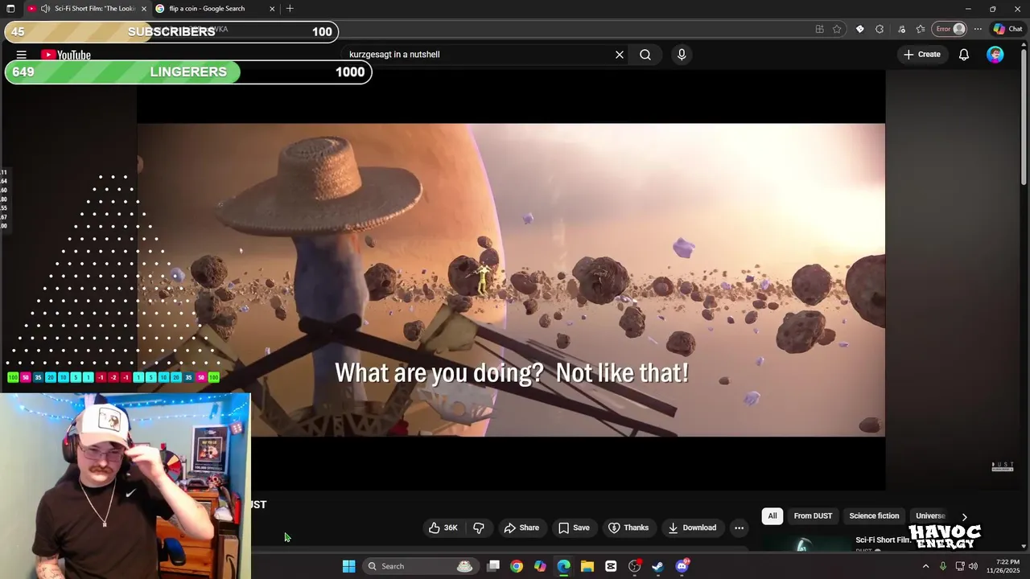
Task: Open the network tray icon
Action: [x=960, y=566]
